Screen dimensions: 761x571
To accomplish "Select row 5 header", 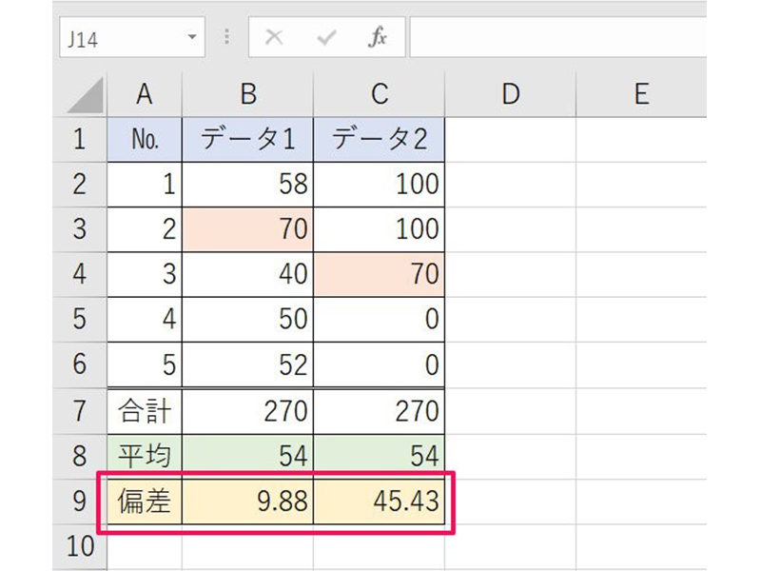I will tap(80, 320).
